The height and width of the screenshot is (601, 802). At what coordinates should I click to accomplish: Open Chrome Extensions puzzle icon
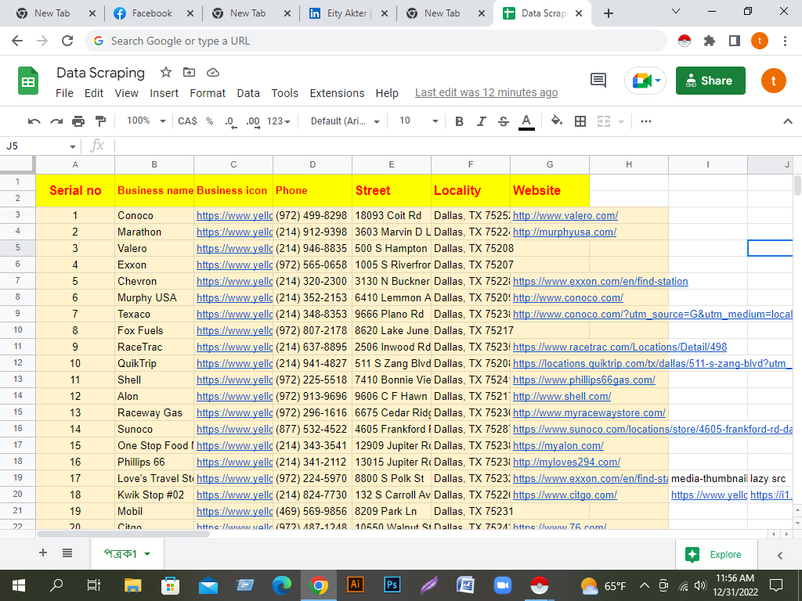[710, 41]
